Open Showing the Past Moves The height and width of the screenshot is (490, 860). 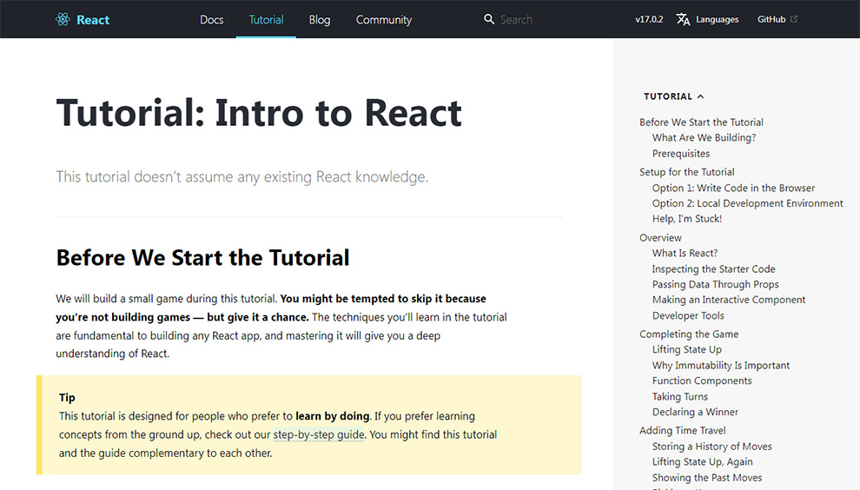click(x=707, y=478)
